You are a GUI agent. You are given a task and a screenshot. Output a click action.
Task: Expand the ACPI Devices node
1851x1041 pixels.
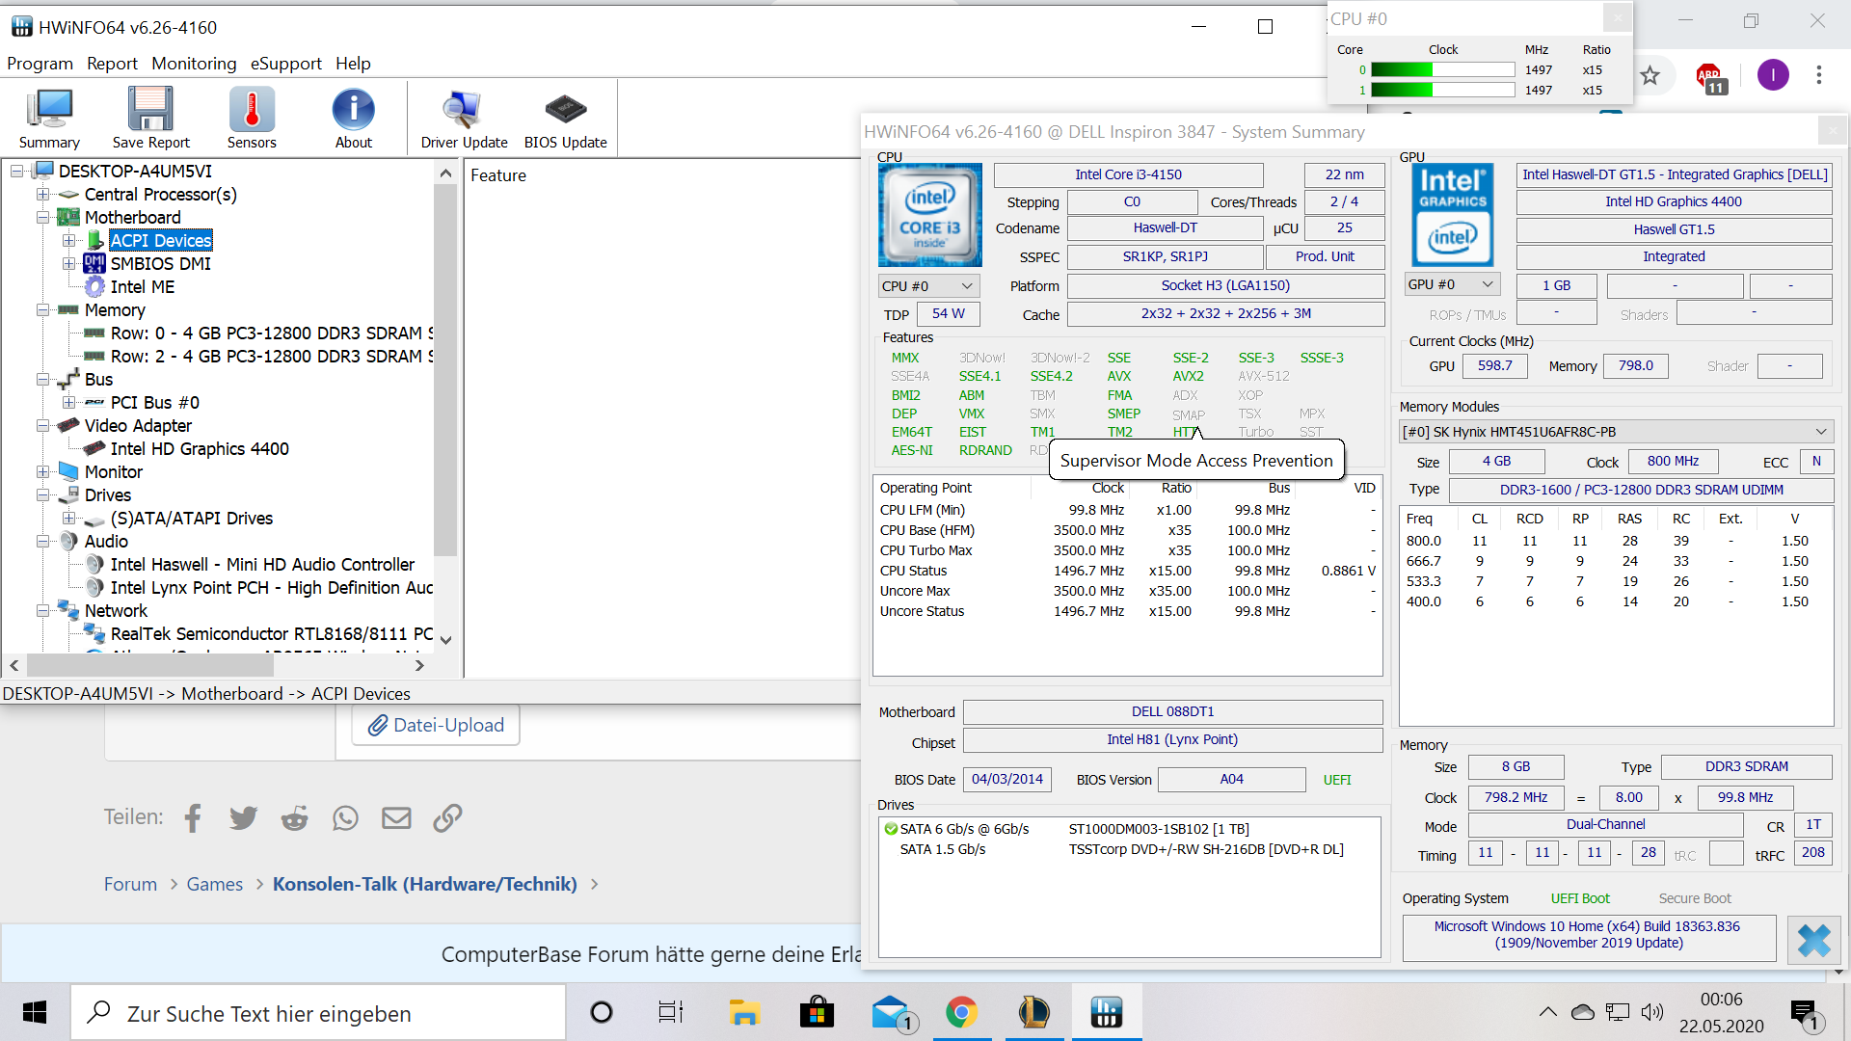[x=68, y=240]
